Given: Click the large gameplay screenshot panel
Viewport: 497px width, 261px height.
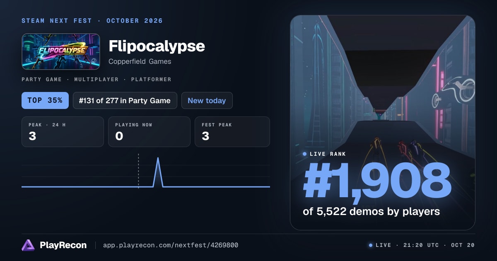Looking at the screenshot, I should [x=383, y=123].
